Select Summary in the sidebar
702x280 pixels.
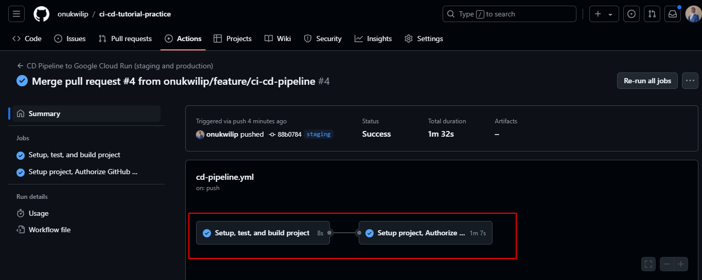click(x=86, y=114)
